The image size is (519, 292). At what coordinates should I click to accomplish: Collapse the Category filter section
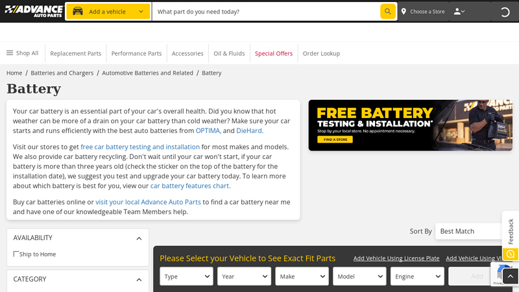(x=139, y=280)
